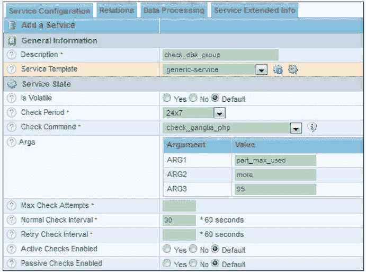The width and height of the screenshot is (366, 272).
Task: Switch to the Relations tab
Action: click(x=116, y=10)
